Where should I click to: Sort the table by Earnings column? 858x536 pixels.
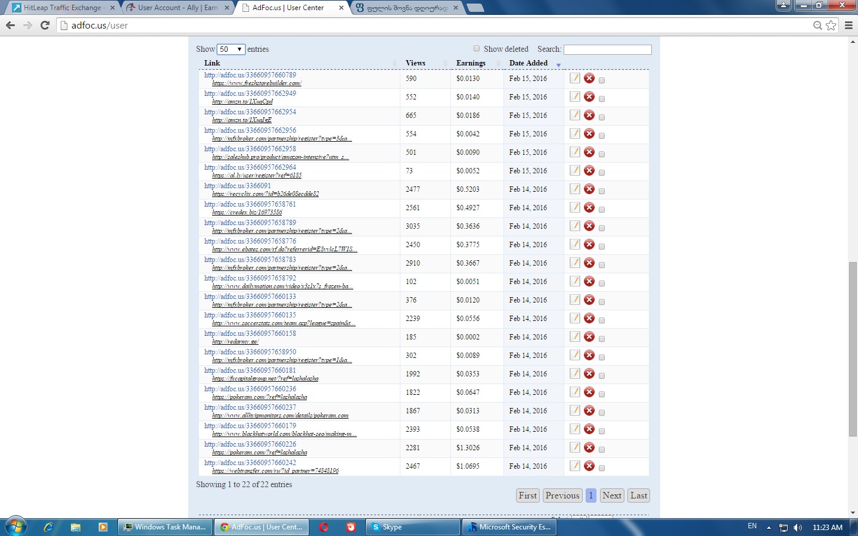coord(477,63)
